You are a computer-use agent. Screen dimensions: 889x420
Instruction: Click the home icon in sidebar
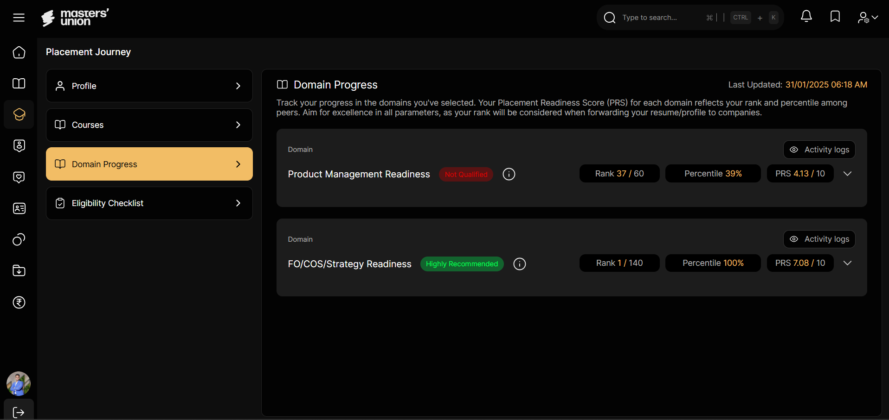[19, 52]
